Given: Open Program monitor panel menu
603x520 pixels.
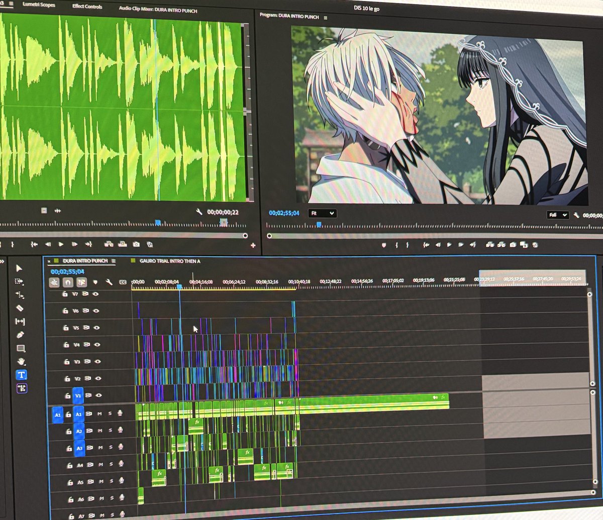Looking at the screenshot, I should tap(326, 18).
